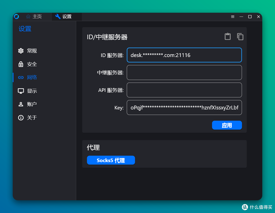Focus the Key input field
The height and width of the screenshot is (213, 275).
184,107
